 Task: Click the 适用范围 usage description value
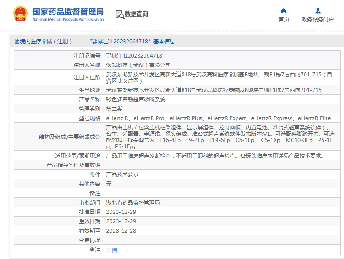(215, 156)
